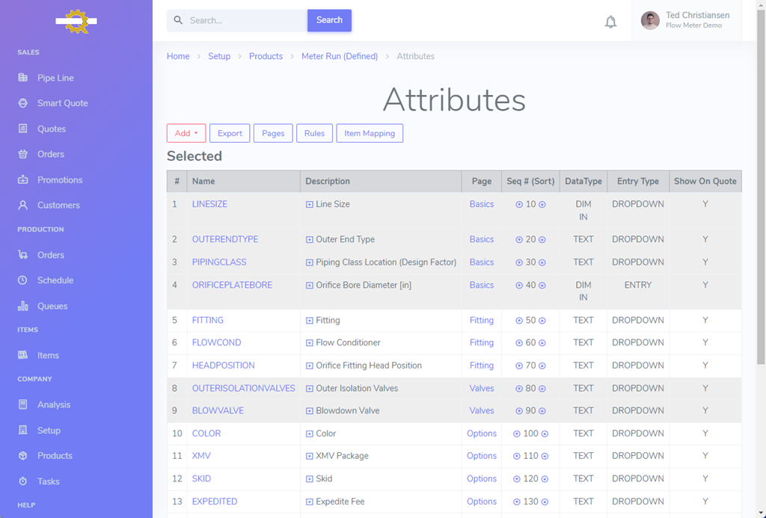Image resolution: width=766 pixels, height=518 pixels.
Task: Open the Add dropdown button
Action: point(186,133)
